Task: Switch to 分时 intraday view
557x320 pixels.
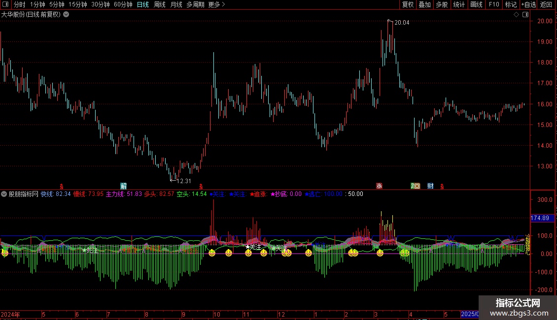Action: [x=20, y=4]
